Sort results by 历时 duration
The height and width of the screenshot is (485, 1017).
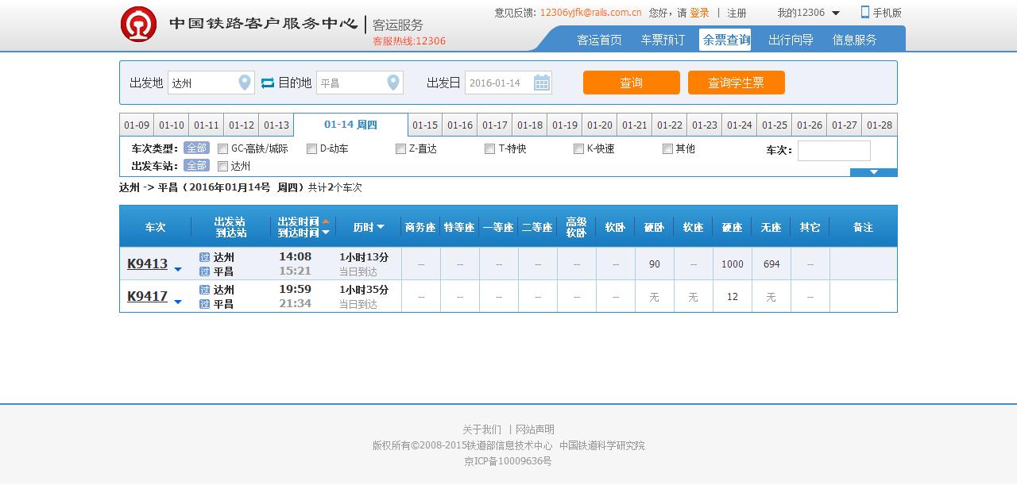tap(369, 227)
